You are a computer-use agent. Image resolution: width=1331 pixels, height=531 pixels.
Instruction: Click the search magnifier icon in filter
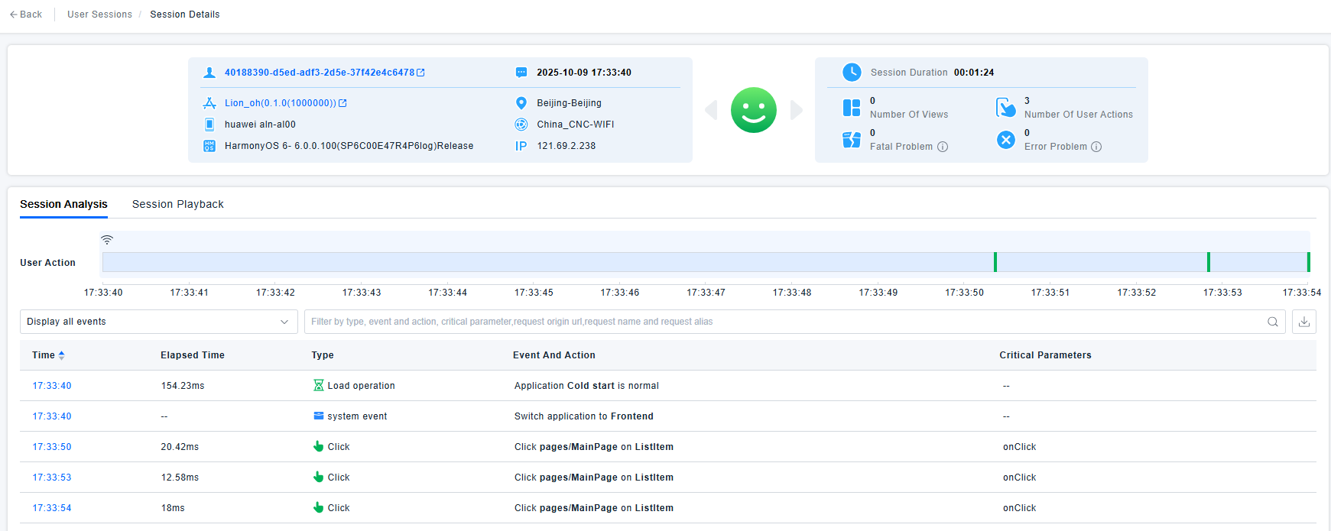click(1273, 322)
